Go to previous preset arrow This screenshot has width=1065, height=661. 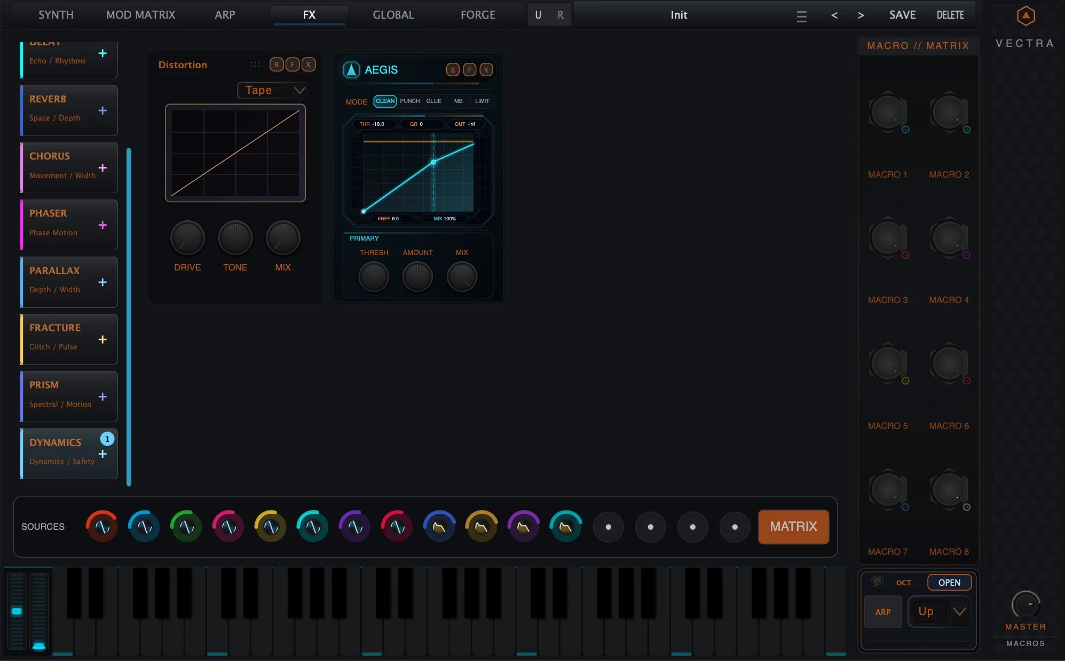834,15
